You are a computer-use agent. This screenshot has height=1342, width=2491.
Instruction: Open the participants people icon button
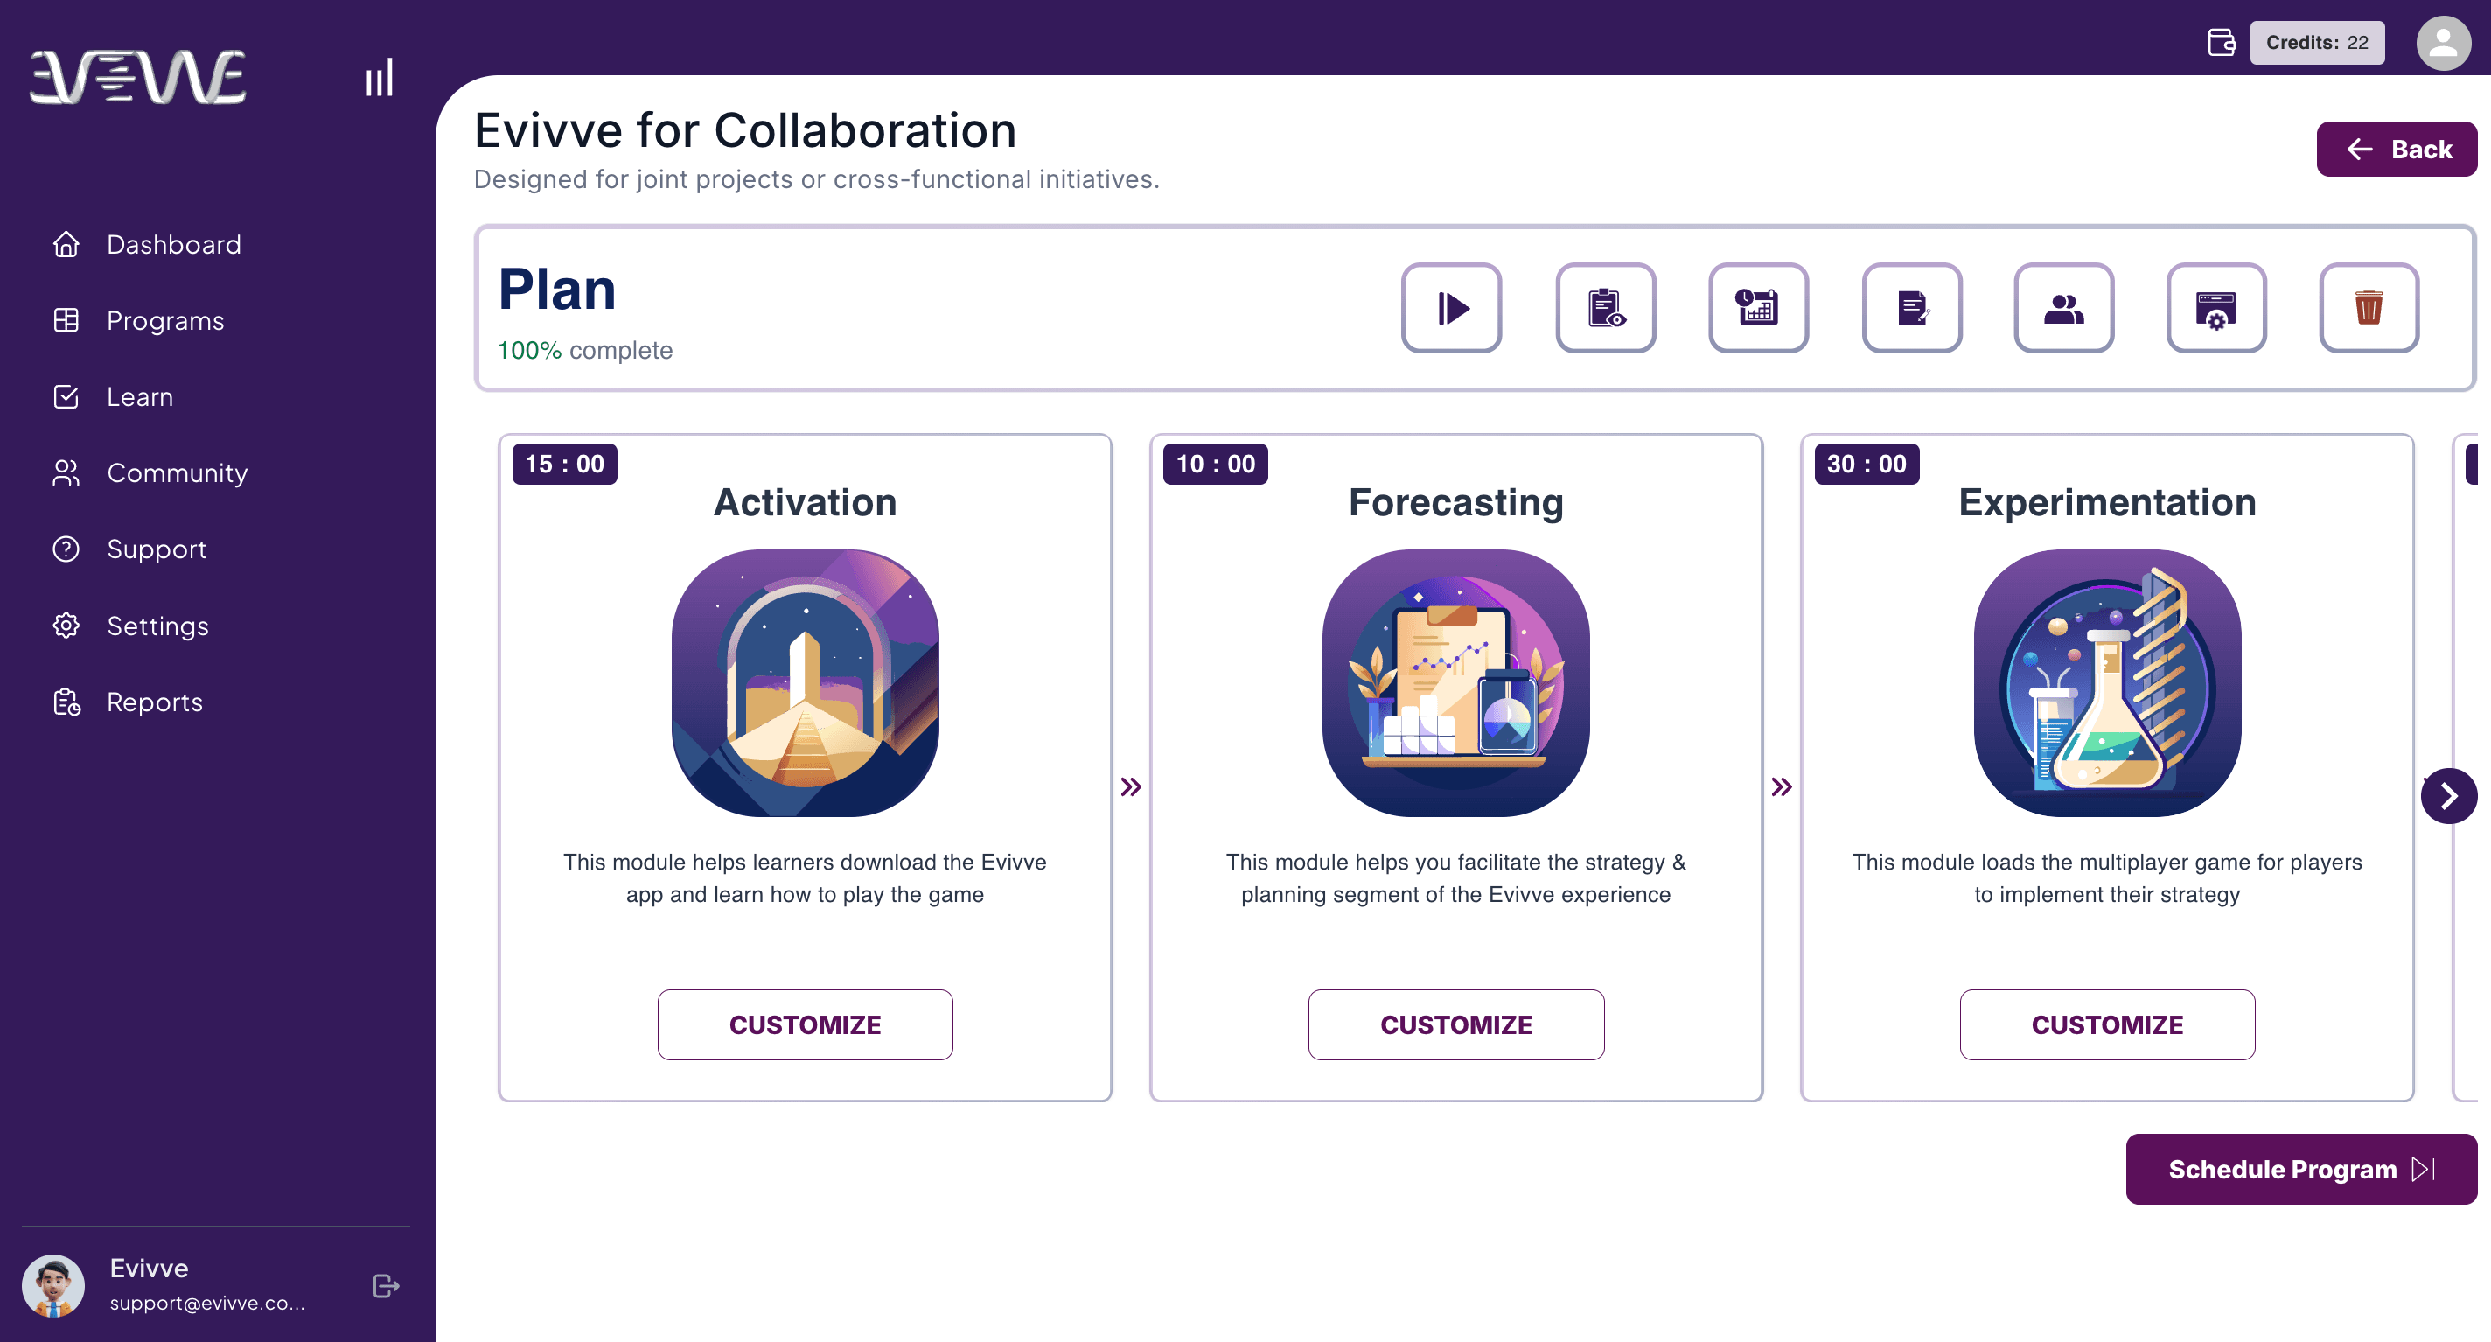(x=2063, y=308)
